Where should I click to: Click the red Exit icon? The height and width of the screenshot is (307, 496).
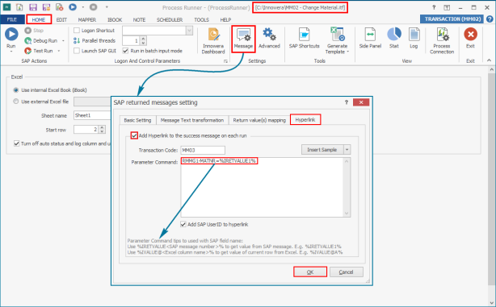coord(470,34)
